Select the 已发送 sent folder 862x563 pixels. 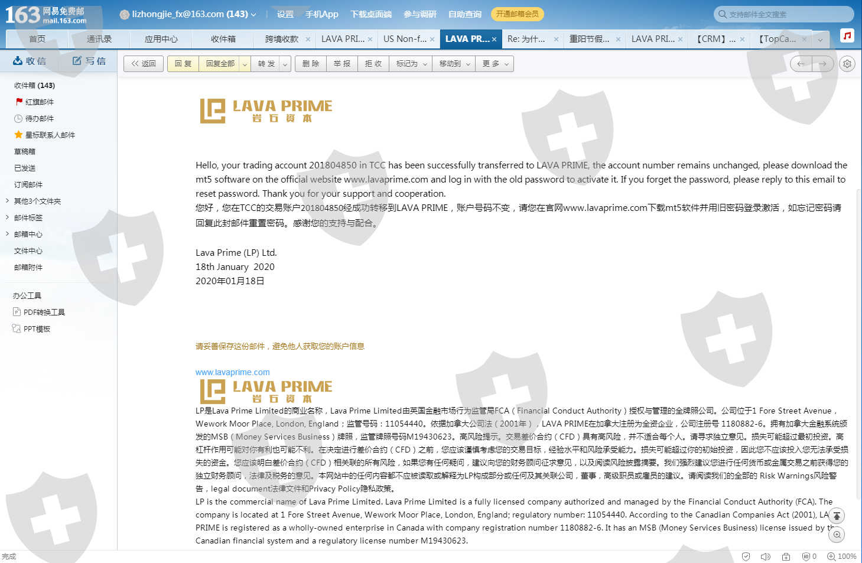pyautogui.click(x=25, y=168)
